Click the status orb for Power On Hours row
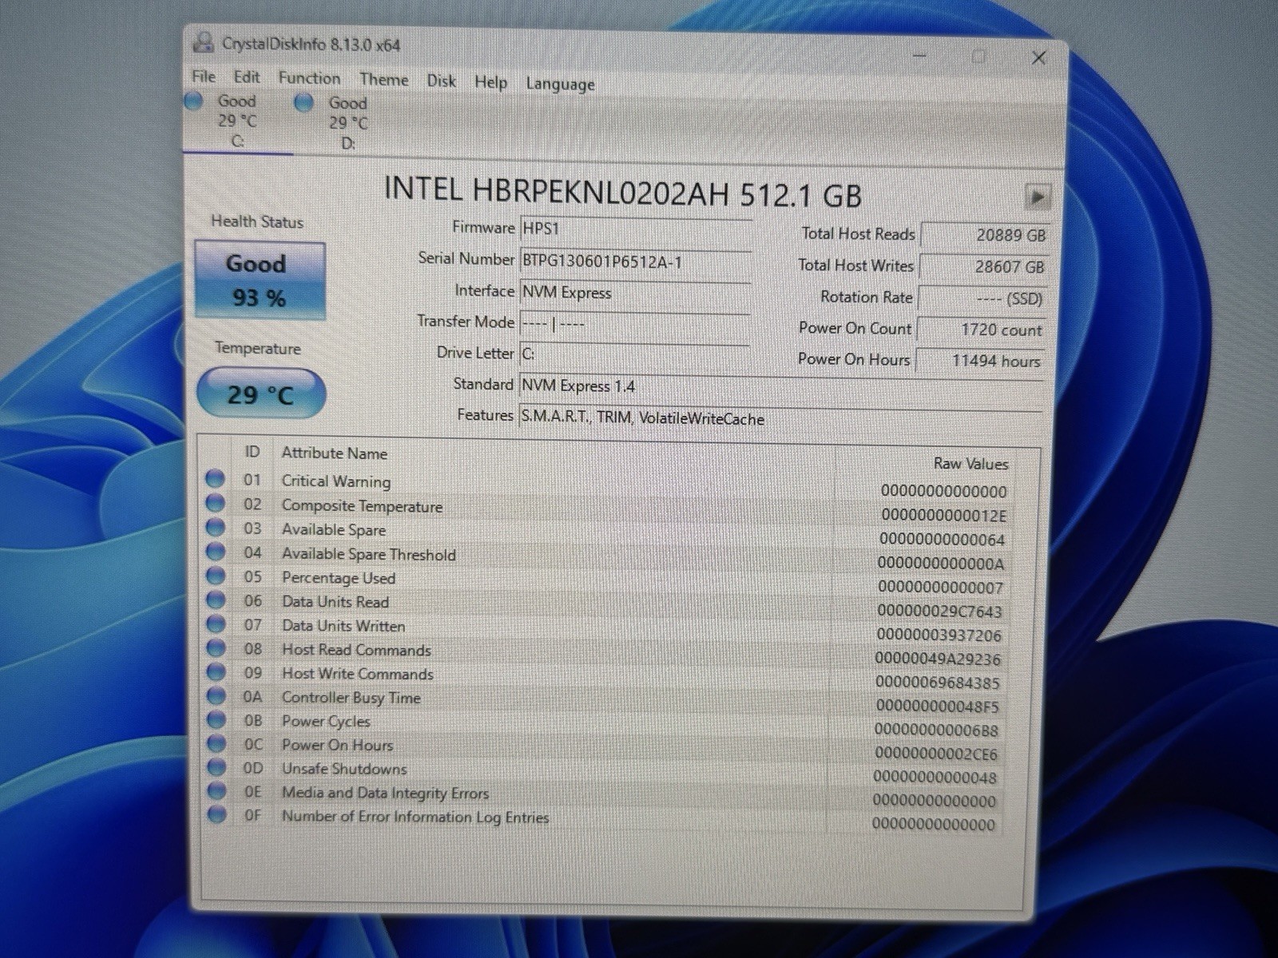 (216, 743)
